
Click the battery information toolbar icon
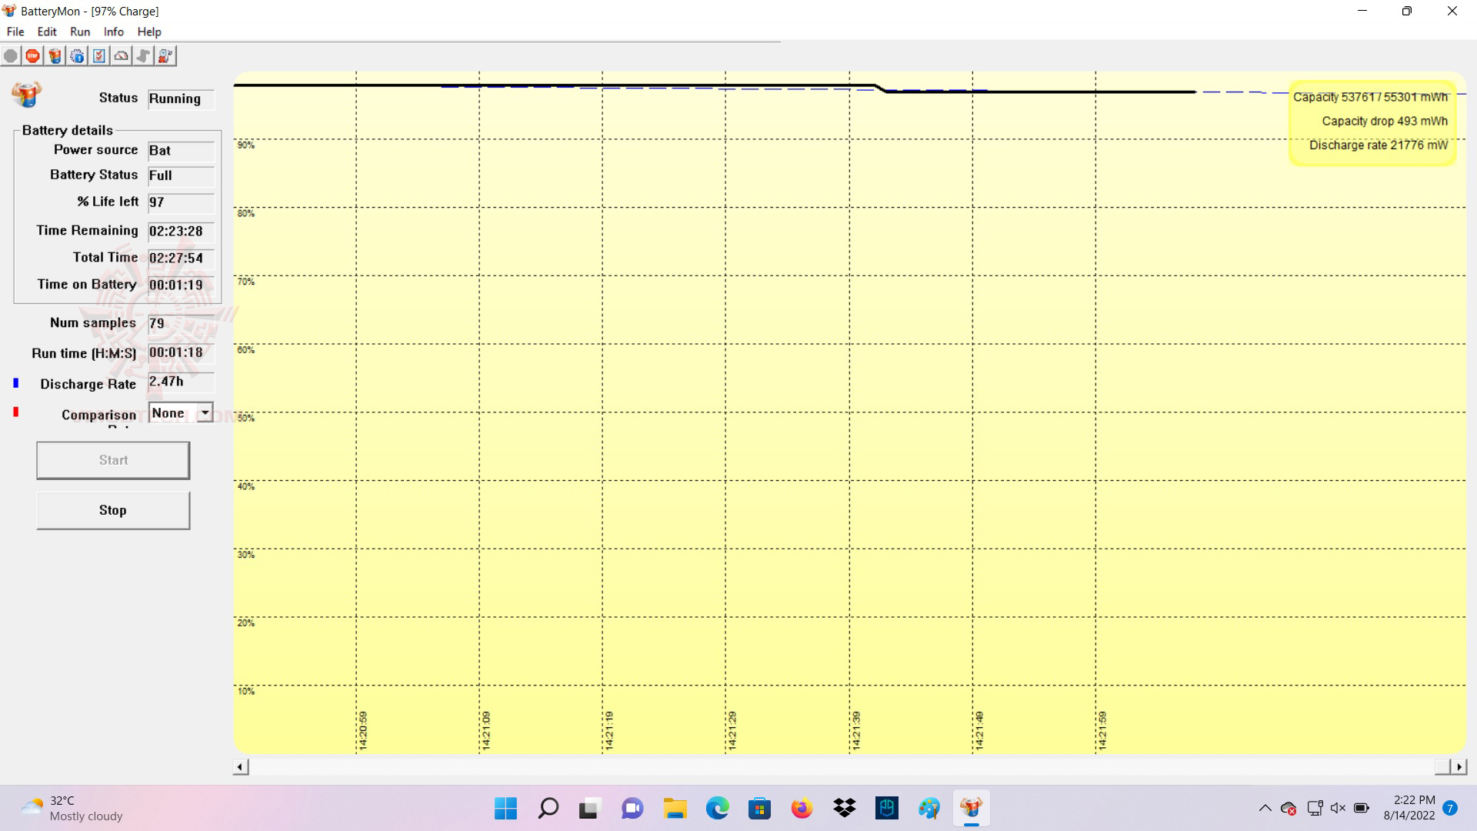55,56
